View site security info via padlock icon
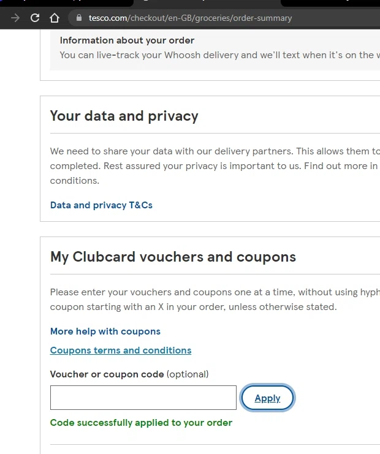This screenshot has height=454, width=380. click(78, 18)
